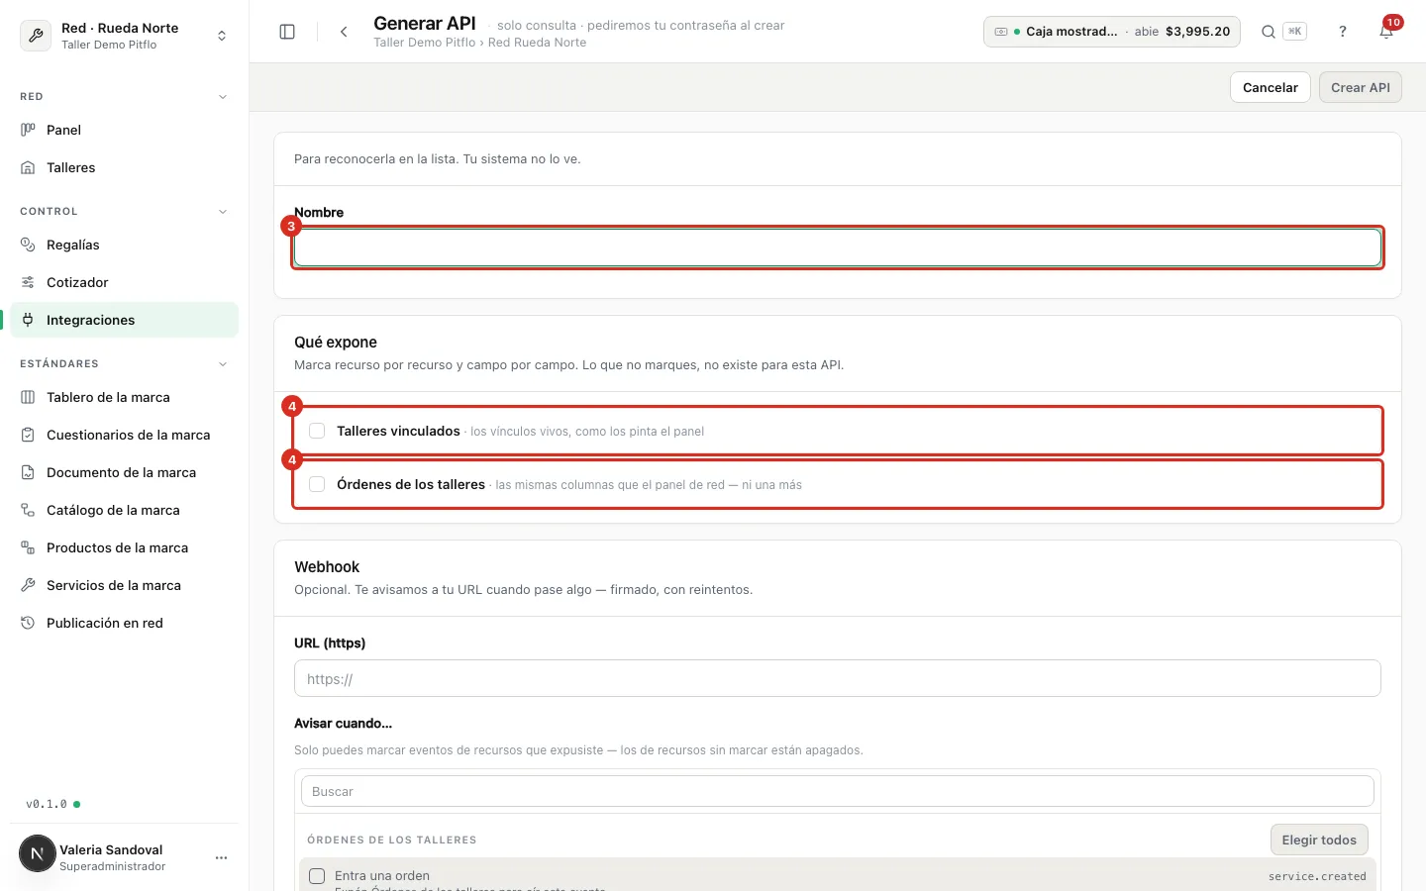Go back with the left chevron
Screen dimensions: 1426x891
(x=344, y=32)
